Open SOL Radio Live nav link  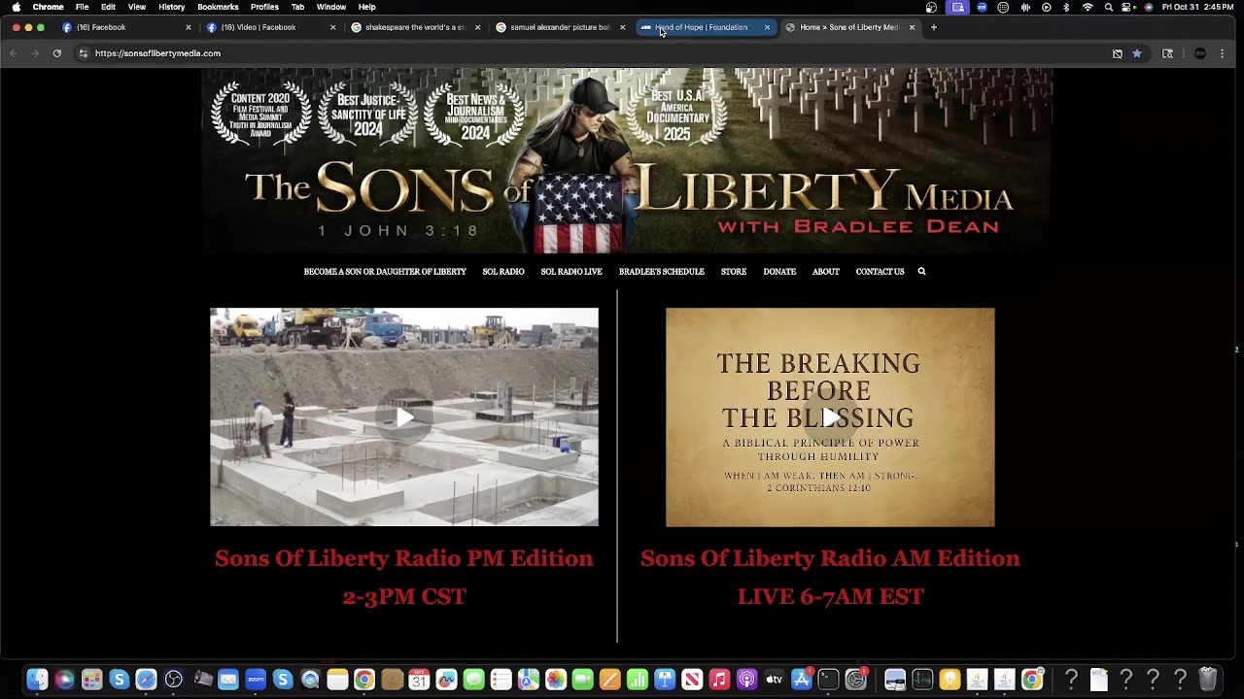point(571,272)
